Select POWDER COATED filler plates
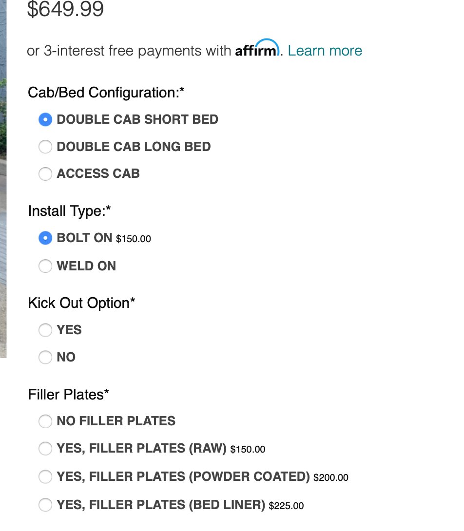This screenshot has height=531, width=464. (x=45, y=477)
